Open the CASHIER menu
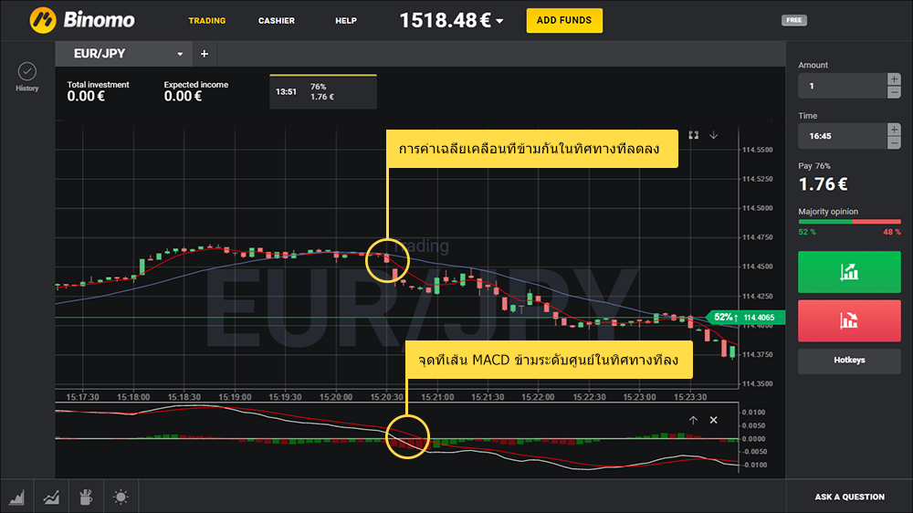 [276, 20]
